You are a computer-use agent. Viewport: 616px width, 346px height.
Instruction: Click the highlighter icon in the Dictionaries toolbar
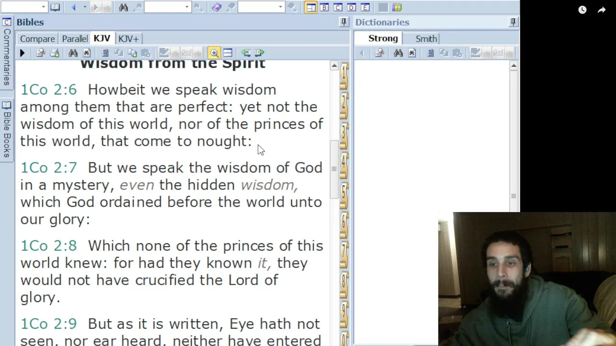475,53
